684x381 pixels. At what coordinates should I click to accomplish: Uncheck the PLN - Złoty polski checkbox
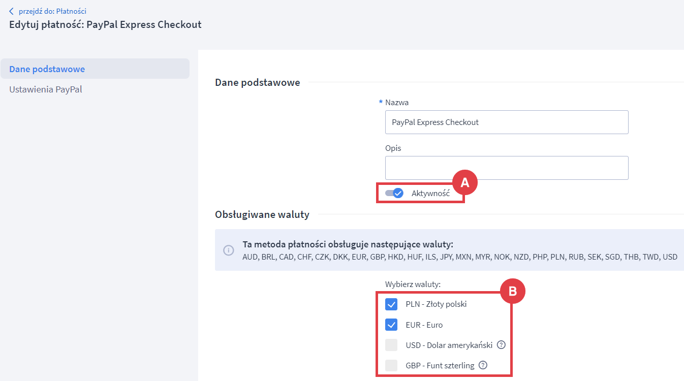click(391, 304)
